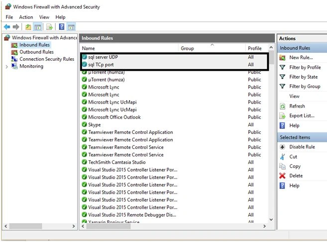Toggle the Show/Hide Action Pane toolbar icon
The width and height of the screenshot is (327, 242).
[x=71, y=27]
